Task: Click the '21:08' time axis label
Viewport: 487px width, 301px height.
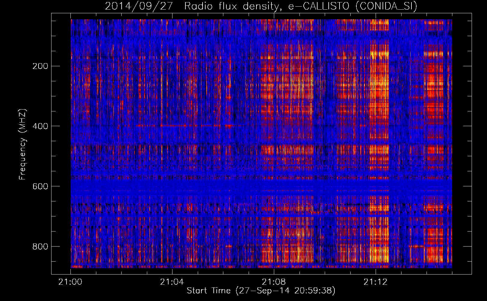Action: coord(274,282)
